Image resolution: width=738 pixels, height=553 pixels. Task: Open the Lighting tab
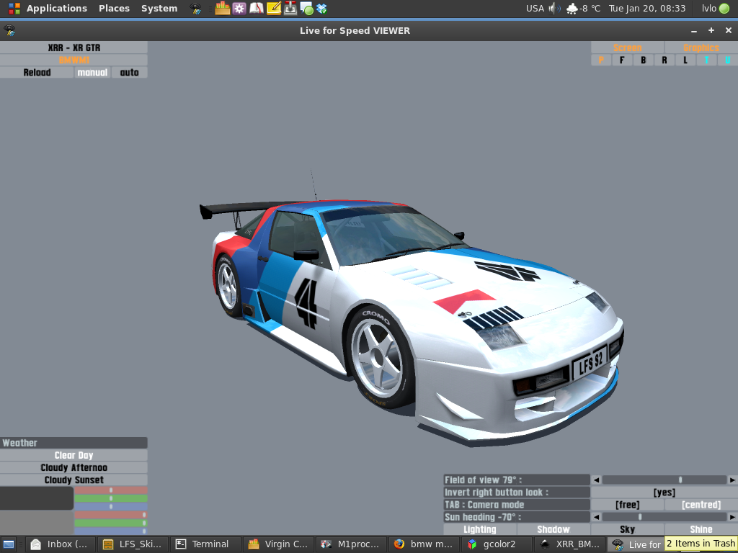(480, 529)
